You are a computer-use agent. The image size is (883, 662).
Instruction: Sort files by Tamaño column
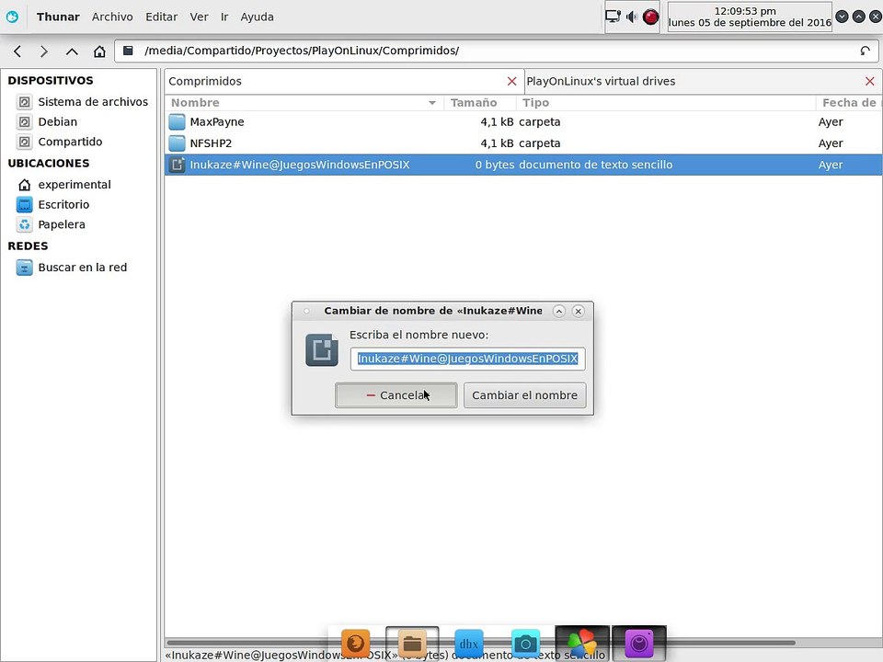click(x=480, y=102)
